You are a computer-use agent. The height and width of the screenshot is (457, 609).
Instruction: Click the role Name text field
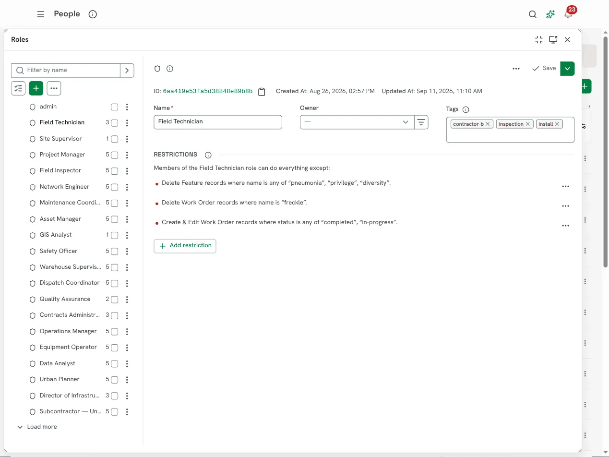click(x=218, y=122)
